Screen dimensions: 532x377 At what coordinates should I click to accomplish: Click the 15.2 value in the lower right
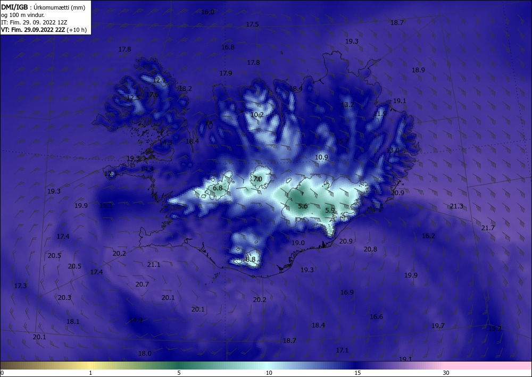tap(495, 329)
